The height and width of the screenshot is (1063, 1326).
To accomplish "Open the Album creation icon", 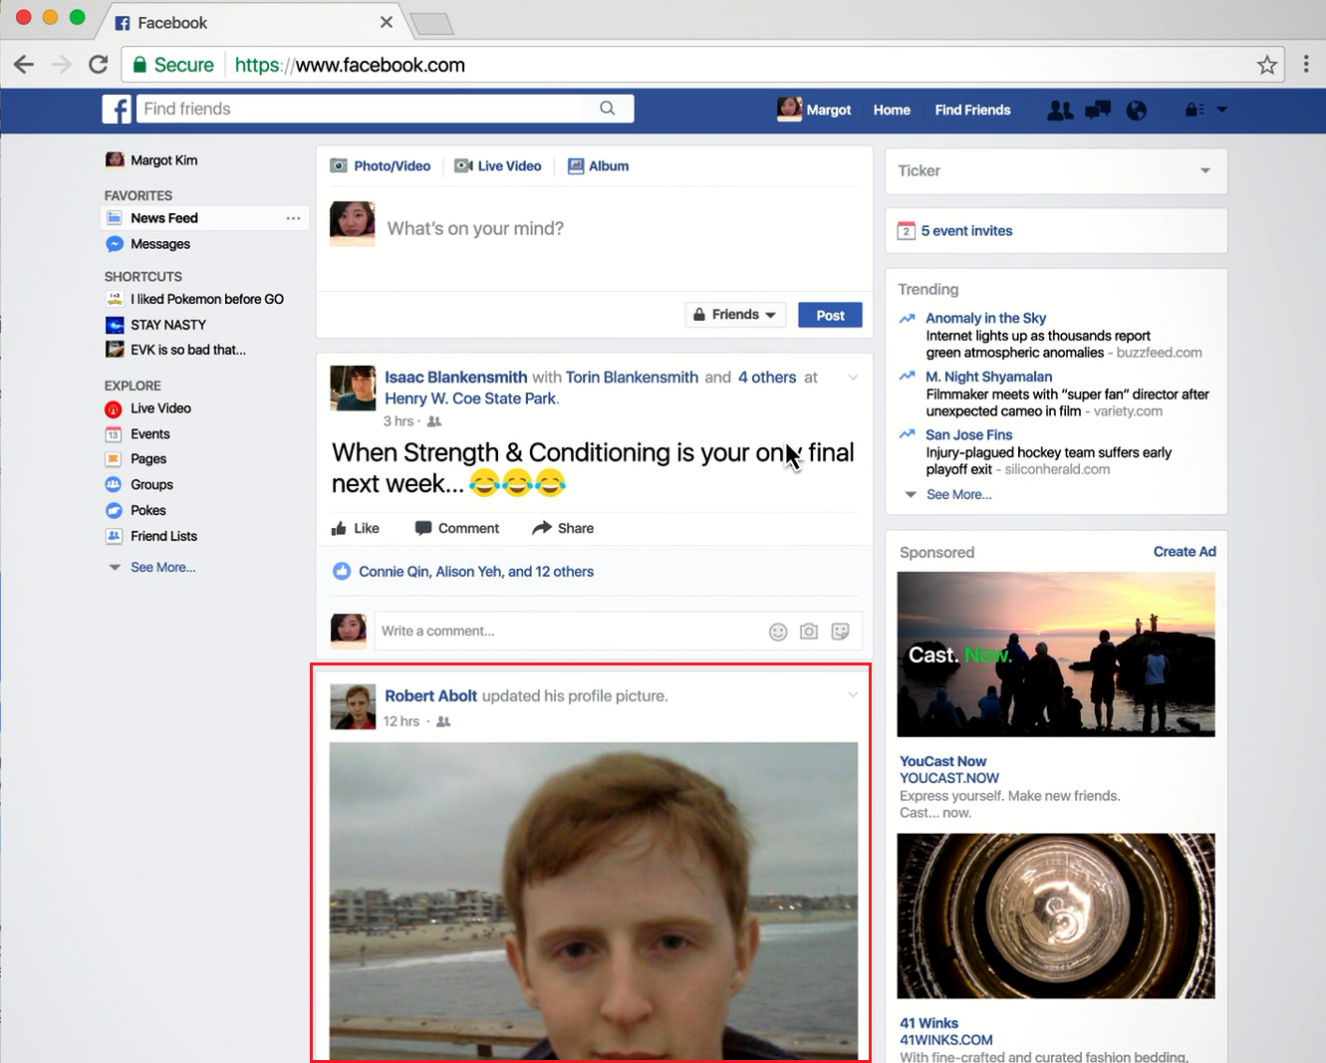I will click(576, 165).
